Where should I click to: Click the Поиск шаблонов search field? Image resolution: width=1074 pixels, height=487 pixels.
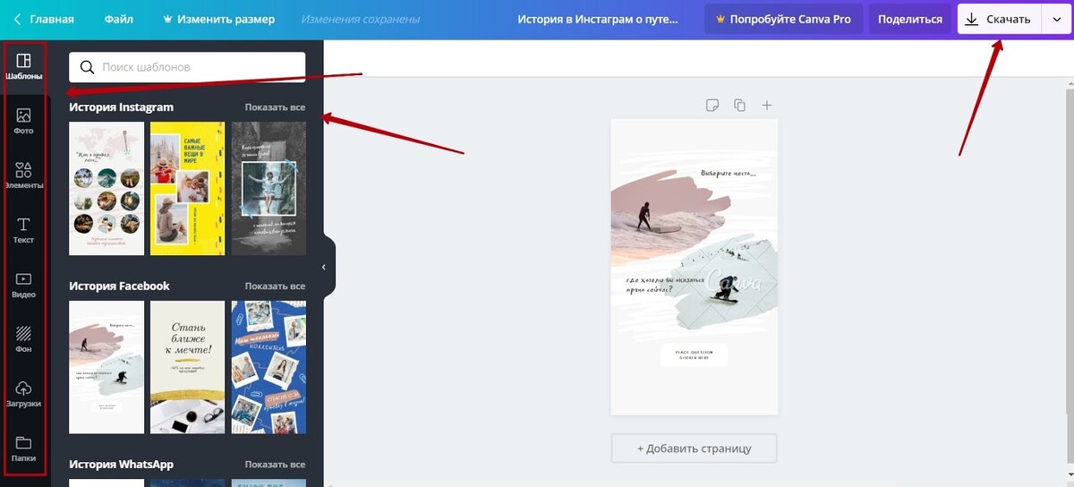(x=187, y=67)
